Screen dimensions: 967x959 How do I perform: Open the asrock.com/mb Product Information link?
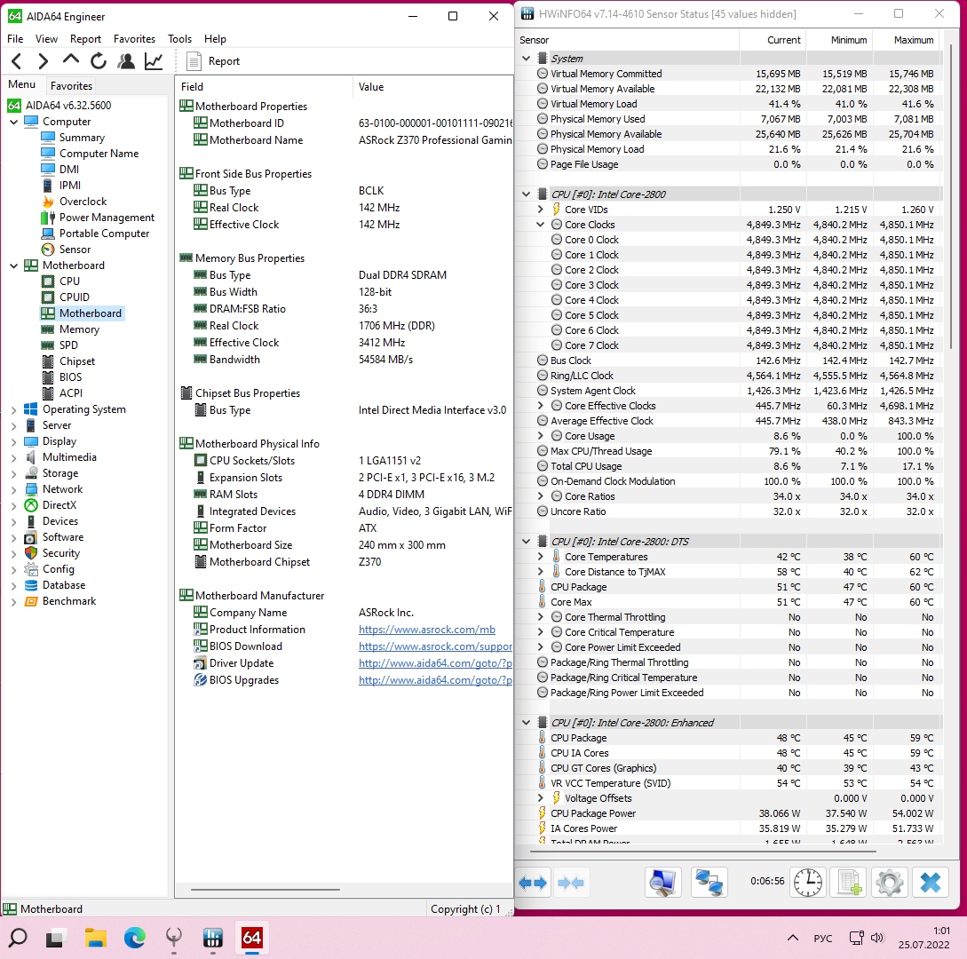pos(427,630)
